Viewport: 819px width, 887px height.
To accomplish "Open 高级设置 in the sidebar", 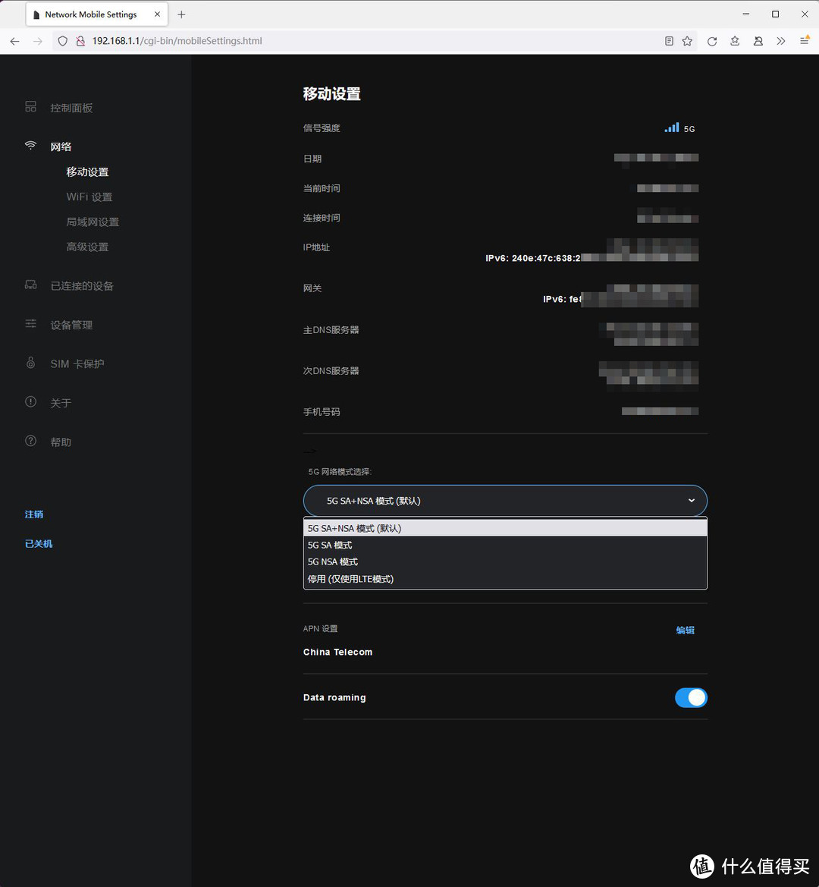I will [x=88, y=247].
